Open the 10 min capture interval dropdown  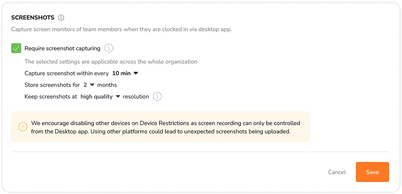125,74
